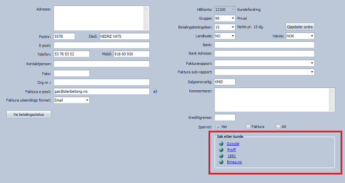Open the Landkode dropdown
Viewport: 345px width, 183px height.
(233, 36)
